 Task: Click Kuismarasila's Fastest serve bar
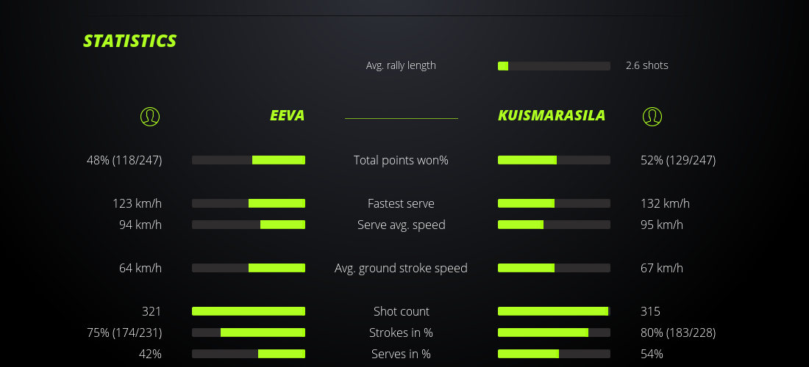pos(554,203)
